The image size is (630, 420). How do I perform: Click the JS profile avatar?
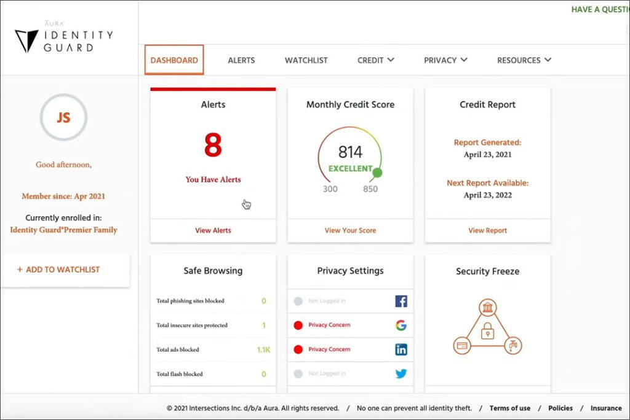click(63, 117)
